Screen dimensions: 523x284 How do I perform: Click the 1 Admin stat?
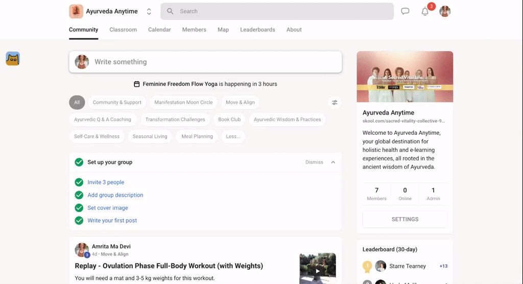(433, 194)
